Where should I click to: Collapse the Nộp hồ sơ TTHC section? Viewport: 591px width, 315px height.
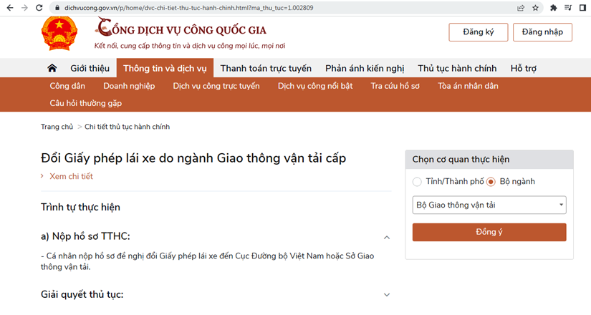[x=387, y=237]
